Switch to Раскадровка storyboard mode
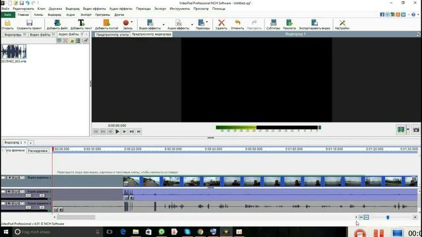This screenshot has width=422, height=237. [38, 151]
